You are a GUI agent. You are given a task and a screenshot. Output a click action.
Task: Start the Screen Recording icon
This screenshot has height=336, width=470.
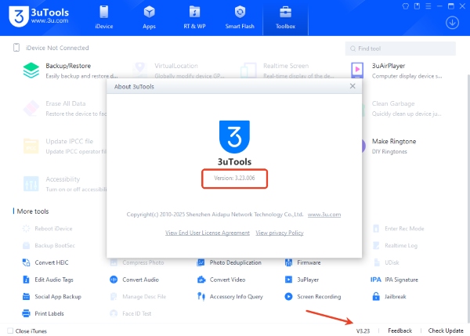288,296
